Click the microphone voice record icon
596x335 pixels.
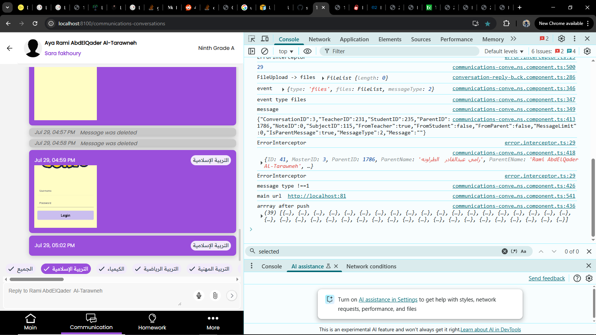click(x=199, y=296)
